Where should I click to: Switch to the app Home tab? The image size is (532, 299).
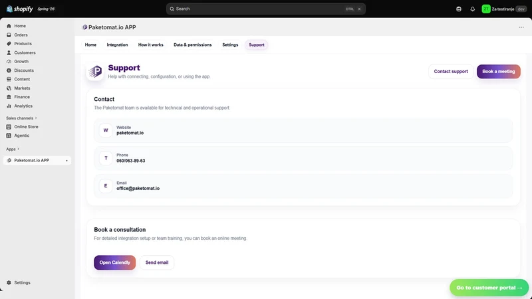coord(90,45)
